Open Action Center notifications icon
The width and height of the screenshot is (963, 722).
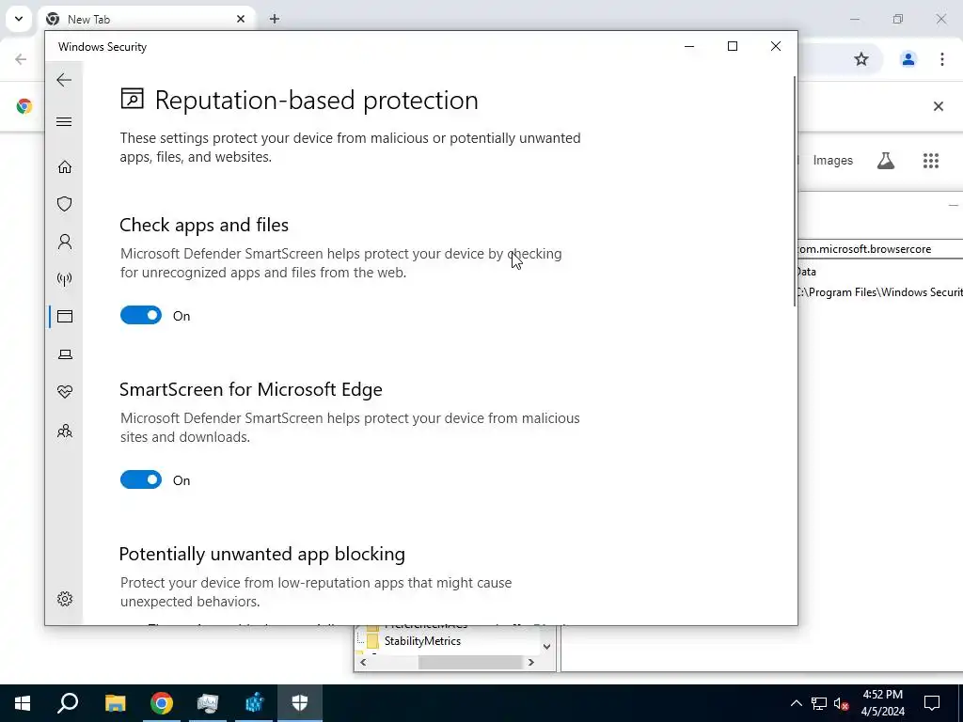[x=932, y=703]
